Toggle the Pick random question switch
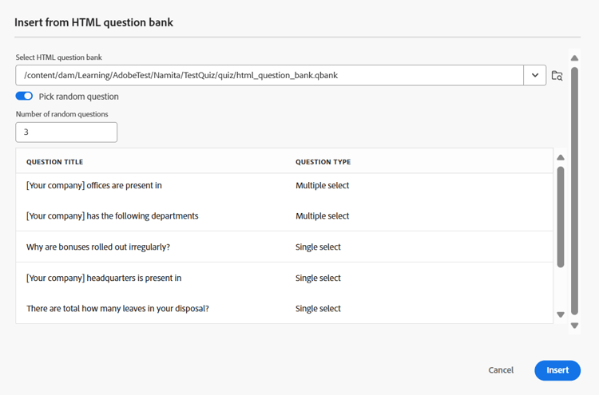 tap(24, 97)
